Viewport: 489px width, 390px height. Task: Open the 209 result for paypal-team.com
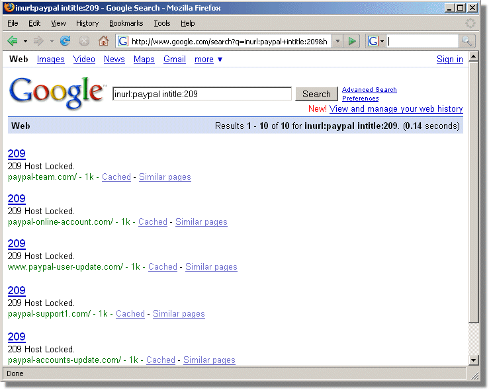[x=17, y=153]
